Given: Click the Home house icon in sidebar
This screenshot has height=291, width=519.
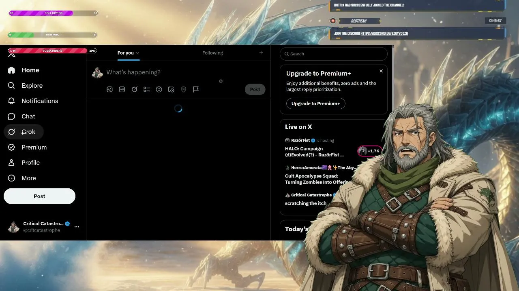Looking at the screenshot, I should coord(11,70).
